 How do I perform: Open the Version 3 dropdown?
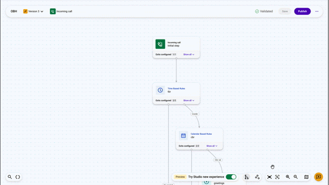(x=33, y=11)
